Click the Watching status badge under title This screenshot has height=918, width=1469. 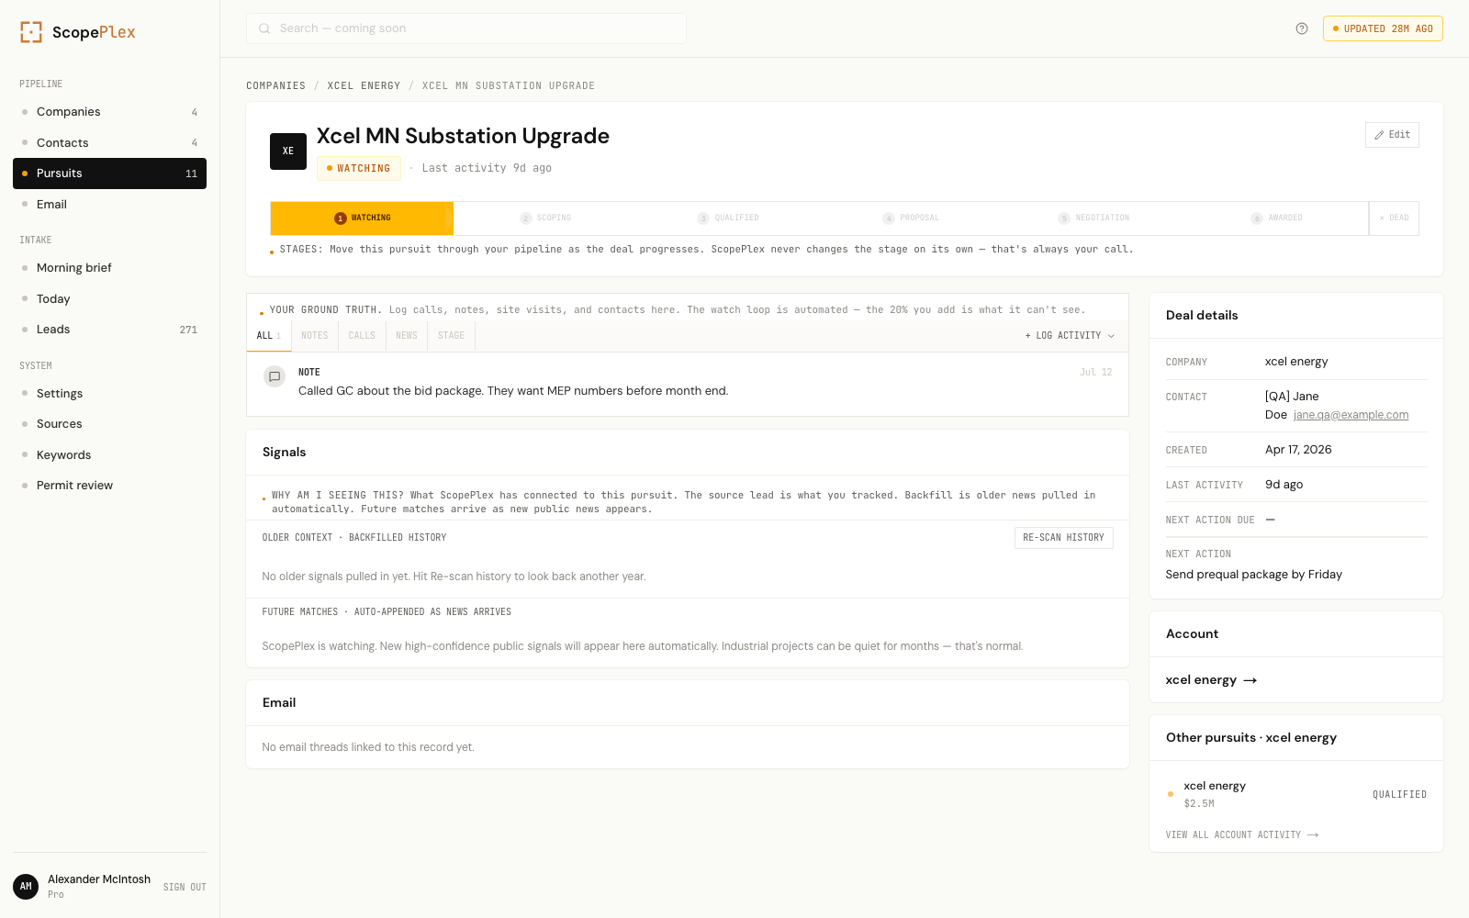click(359, 169)
